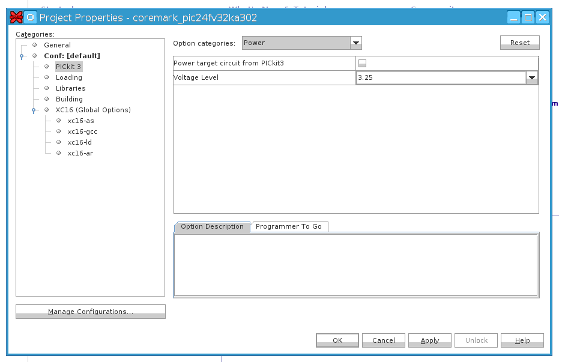Screen dimensions: 562x362
Task: Switch to the Option Description tab
Action: pos(212,226)
